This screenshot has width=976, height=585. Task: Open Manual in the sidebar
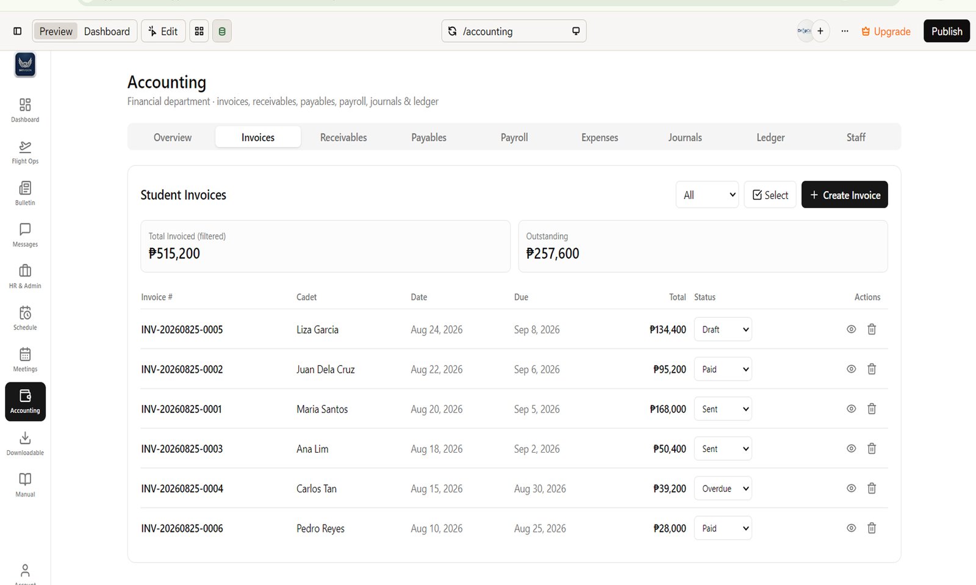coord(25,485)
